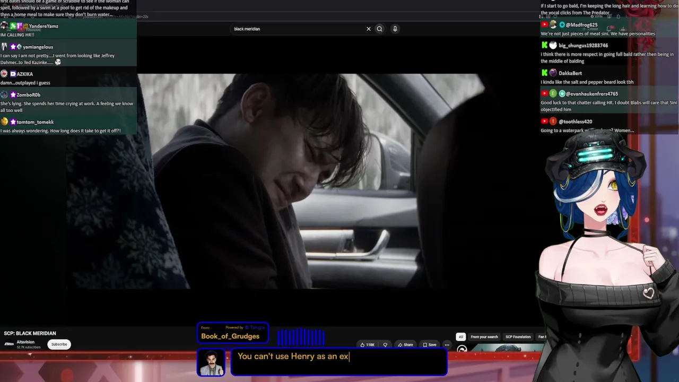This screenshot has height=382, width=679.
Task: Clear the 'black meridian' search text
Action: (x=369, y=29)
